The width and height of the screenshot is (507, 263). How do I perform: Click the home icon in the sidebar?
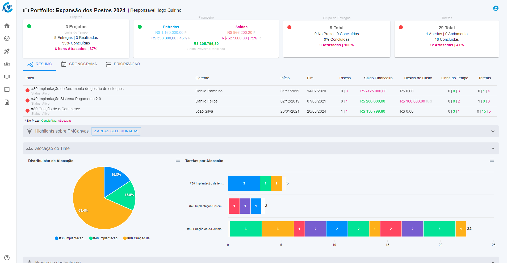pyautogui.click(x=7, y=26)
